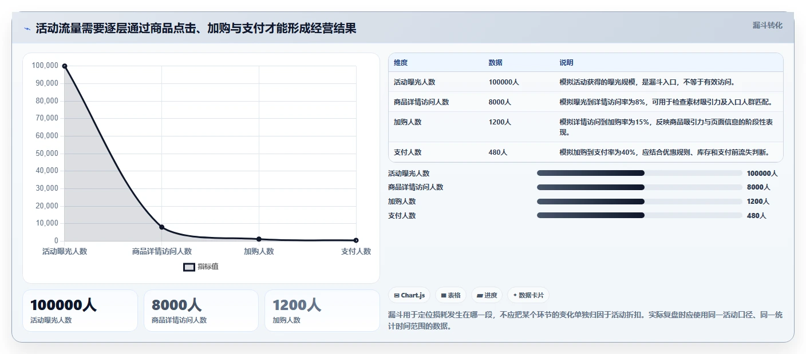This screenshot has height=354, width=806.
Task: Click the 50,000 y-axis label
Action: pos(47,153)
